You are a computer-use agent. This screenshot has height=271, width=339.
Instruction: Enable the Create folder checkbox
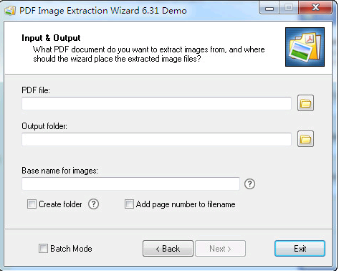(32, 204)
